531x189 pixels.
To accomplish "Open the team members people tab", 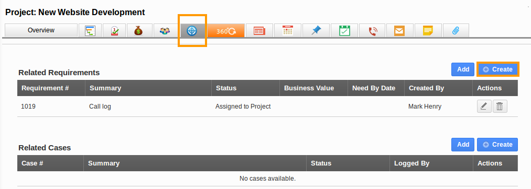I will click(x=165, y=31).
